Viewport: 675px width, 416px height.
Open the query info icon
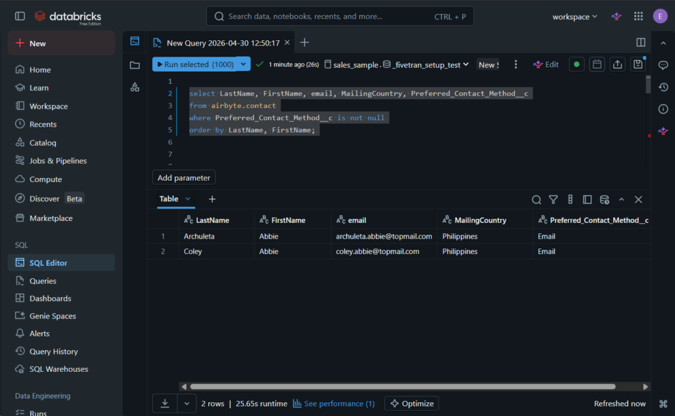(663, 109)
